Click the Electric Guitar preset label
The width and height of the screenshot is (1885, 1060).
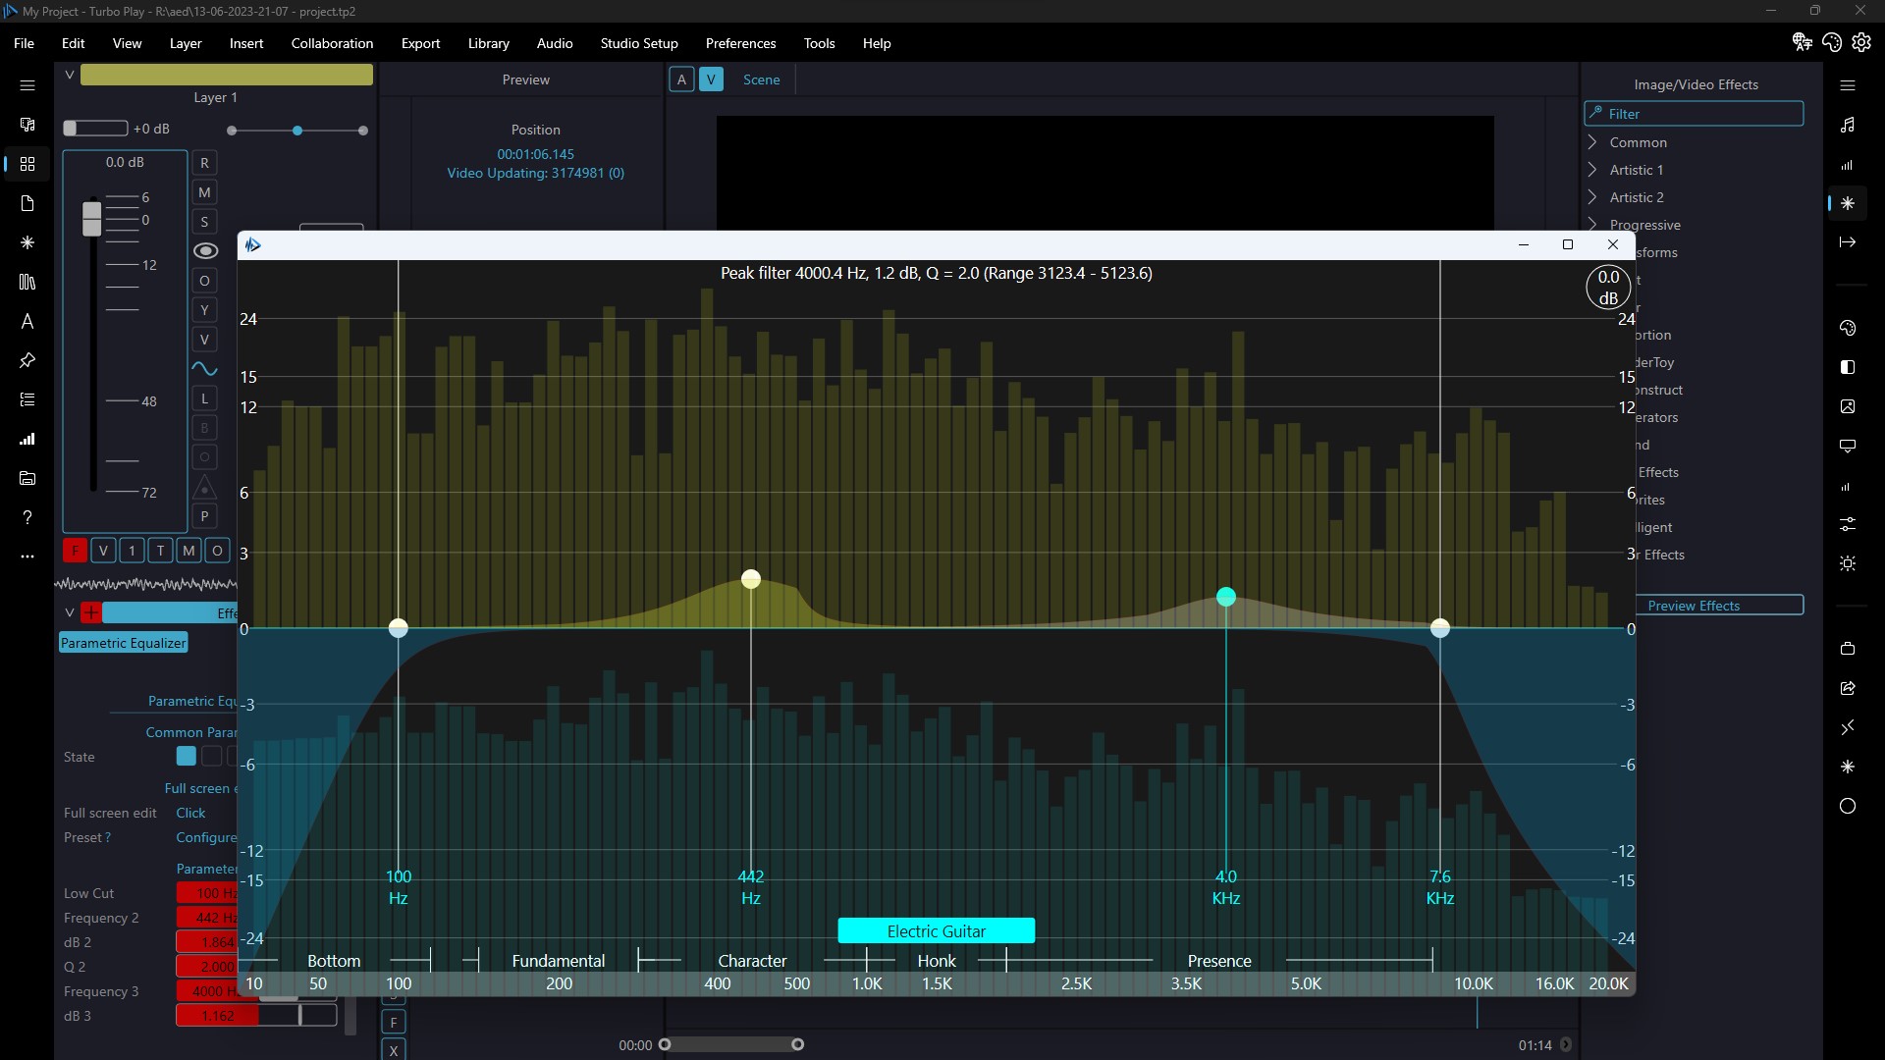[936, 930]
